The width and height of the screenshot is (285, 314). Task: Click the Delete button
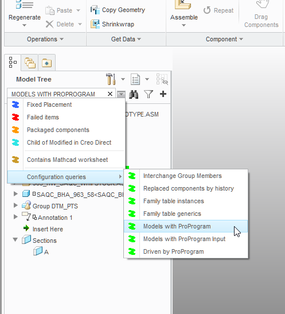[x=60, y=24]
